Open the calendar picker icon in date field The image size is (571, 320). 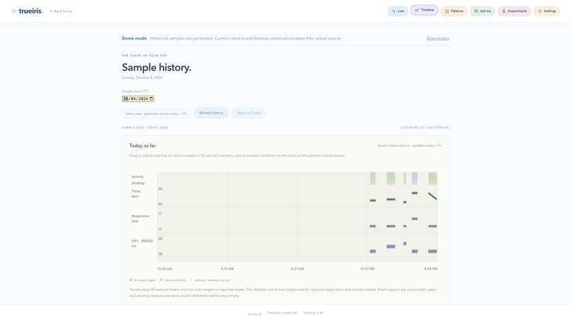point(152,99)
